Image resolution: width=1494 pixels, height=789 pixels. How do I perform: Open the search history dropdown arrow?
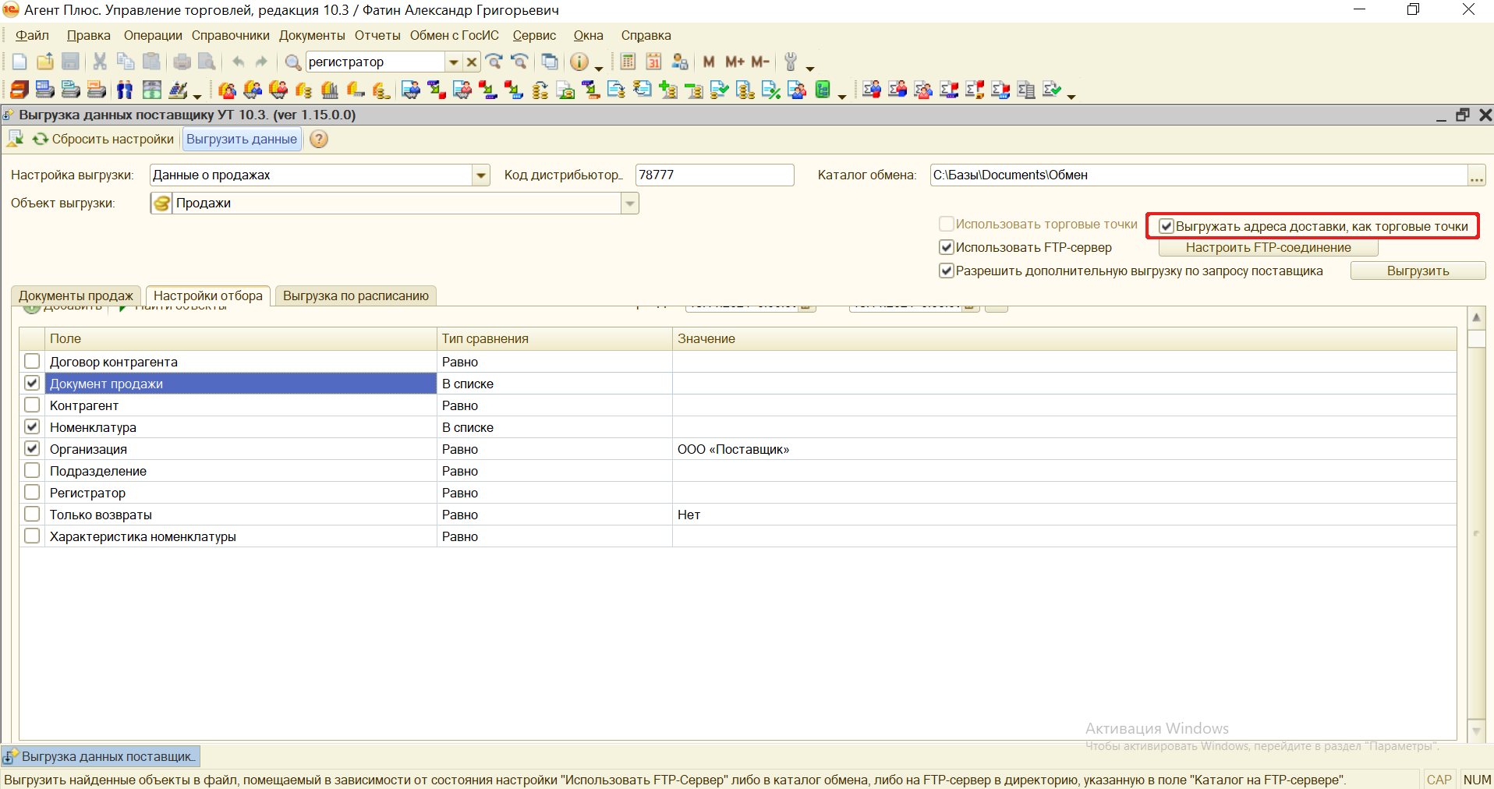[453, 61]
